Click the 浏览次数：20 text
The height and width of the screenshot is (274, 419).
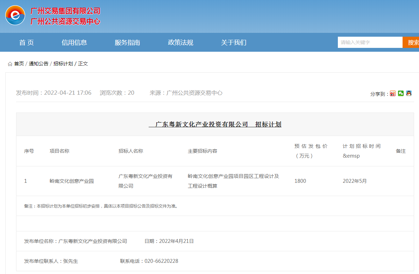tap(117, 93)
